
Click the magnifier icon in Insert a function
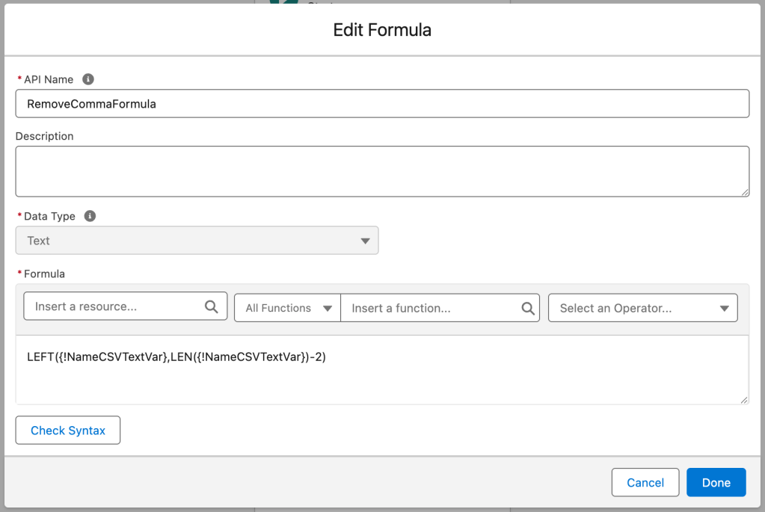point(527,307)
